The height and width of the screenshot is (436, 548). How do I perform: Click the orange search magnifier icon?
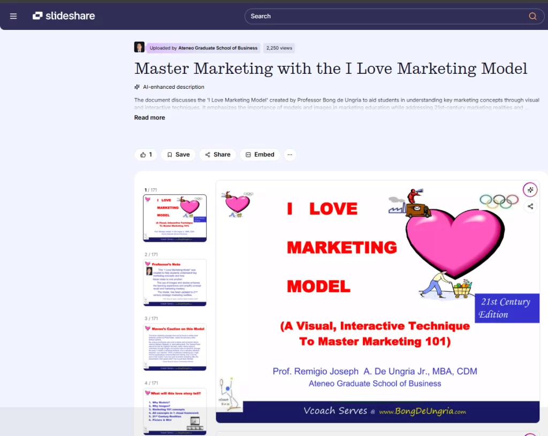coord(532,16)
